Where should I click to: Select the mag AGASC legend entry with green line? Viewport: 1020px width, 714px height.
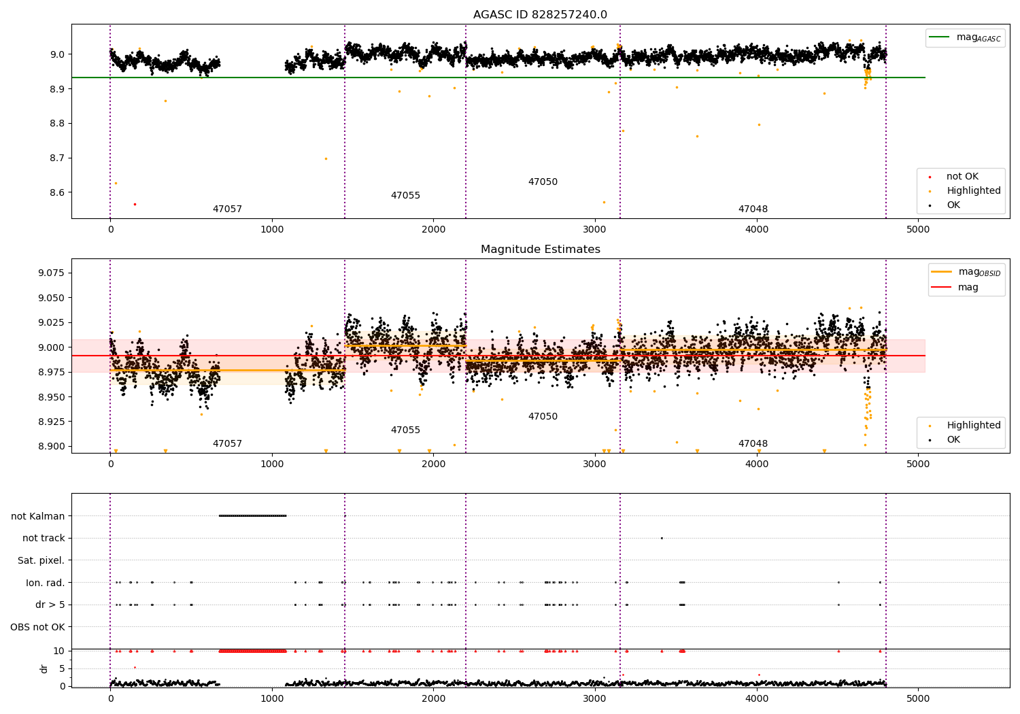[965, 37]
